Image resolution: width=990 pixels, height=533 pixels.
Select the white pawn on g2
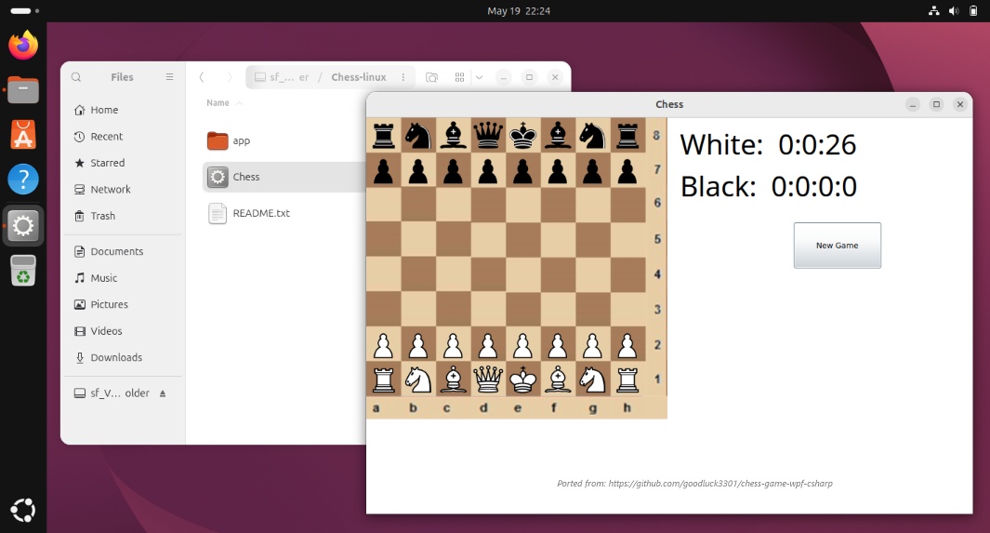tap(592, 344)
